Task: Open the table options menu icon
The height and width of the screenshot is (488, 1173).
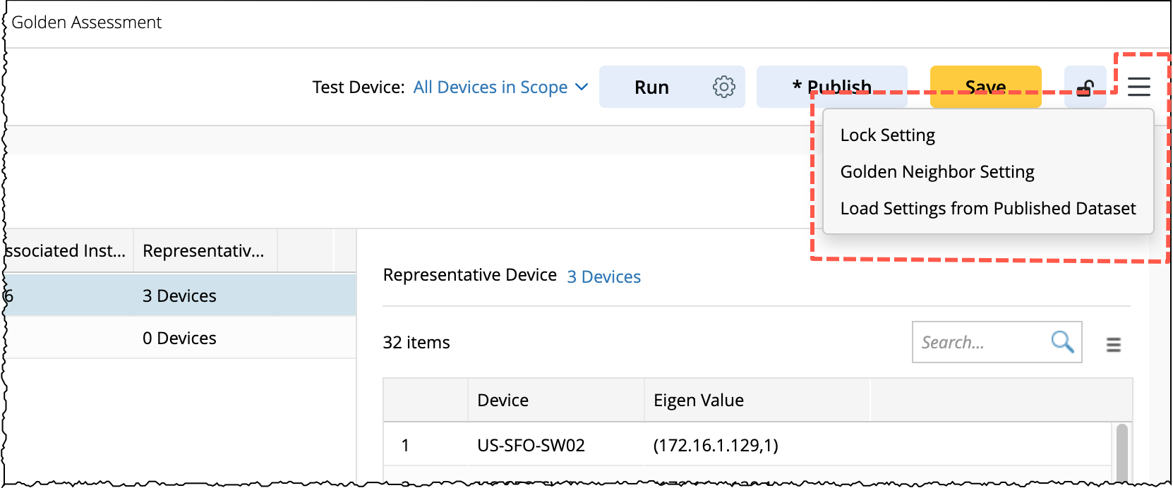Action: (x=1113, y=344)
